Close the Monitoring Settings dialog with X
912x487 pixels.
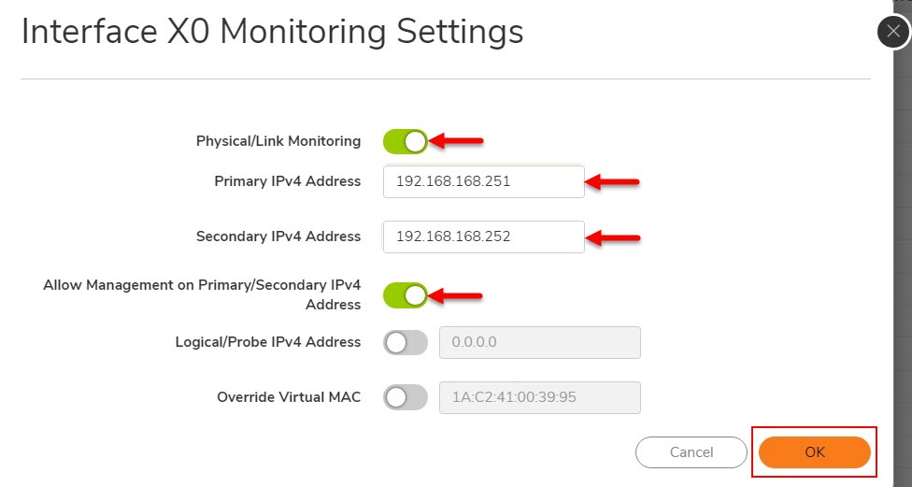click(x=892, y=32)
